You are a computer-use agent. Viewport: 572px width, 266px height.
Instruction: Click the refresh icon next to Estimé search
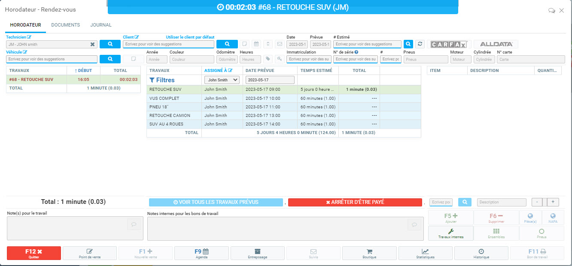tap(420, 44)
